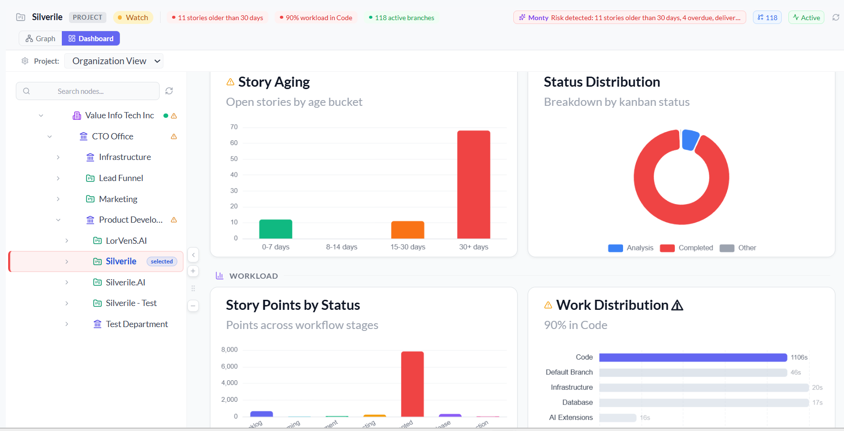Click the Silverile project folder icon in header
The width and height of the screenshot is (844, 431).
pyautogui.click(x=21, y=17)
